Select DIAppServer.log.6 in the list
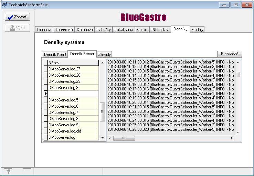Screen dimensions: 254x176 [x=73, y=106]
